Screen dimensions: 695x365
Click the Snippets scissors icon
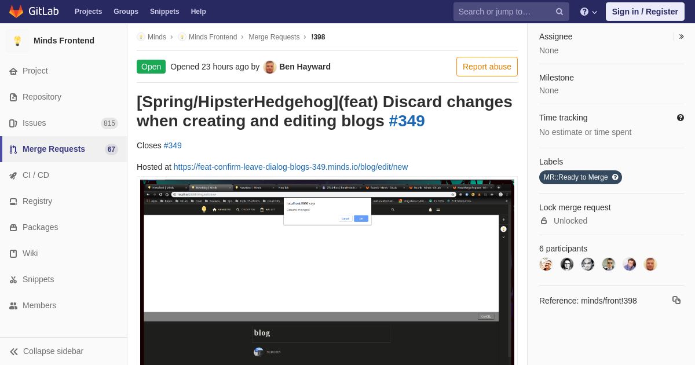point(13,280)
